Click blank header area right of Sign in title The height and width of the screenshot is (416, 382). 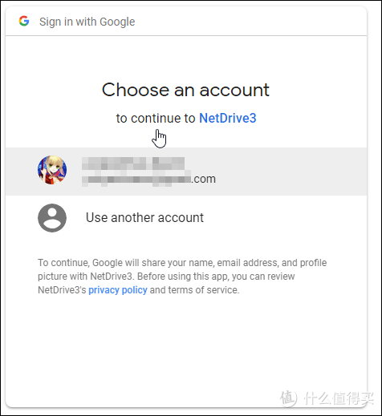pos(249,22)
